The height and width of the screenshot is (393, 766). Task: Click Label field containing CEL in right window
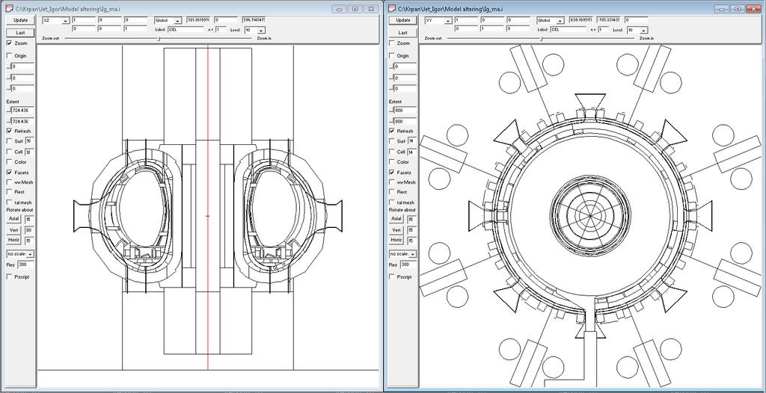coord(569,29)
